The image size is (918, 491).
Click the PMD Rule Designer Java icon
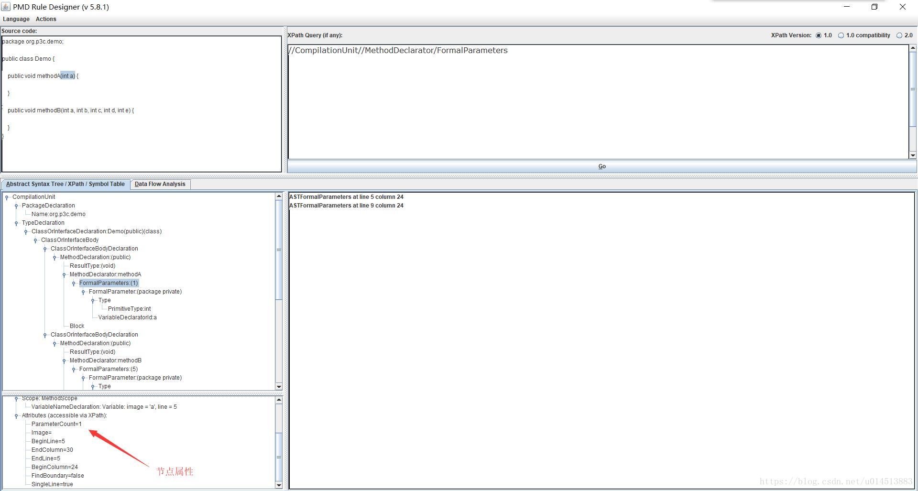(x=6, y=7)
